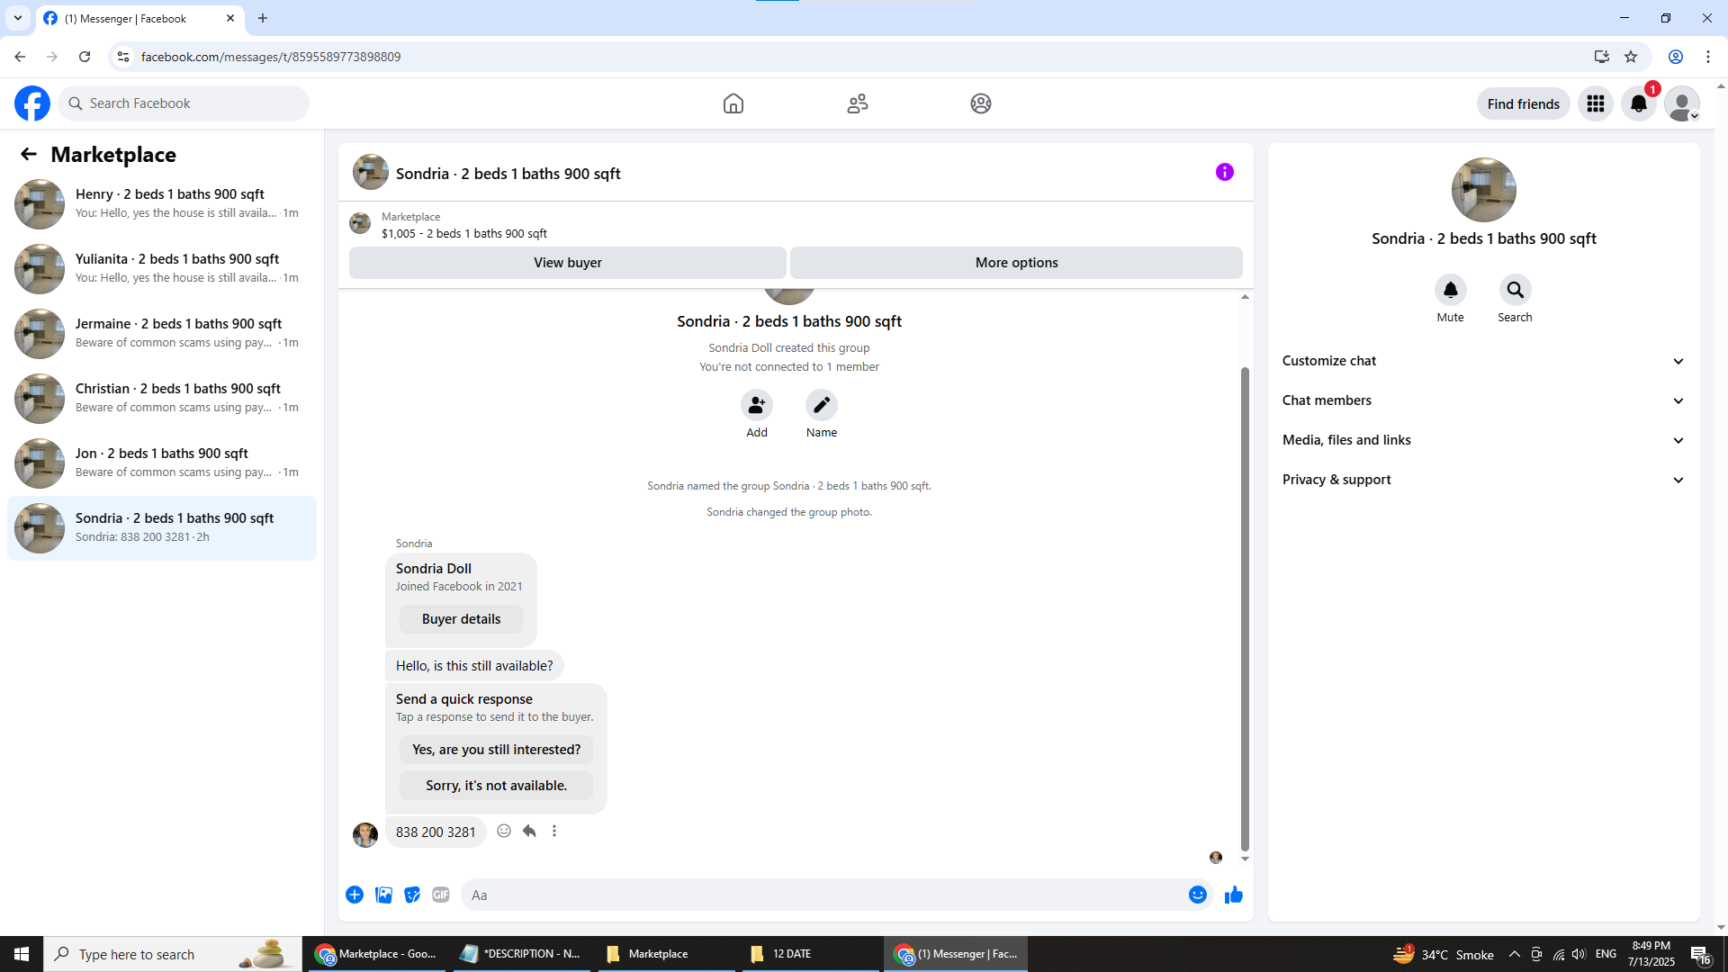Screen dimensions: 1728x972
Task: Reply to the 838 200 3281 message
Action: tap(529, 831)
